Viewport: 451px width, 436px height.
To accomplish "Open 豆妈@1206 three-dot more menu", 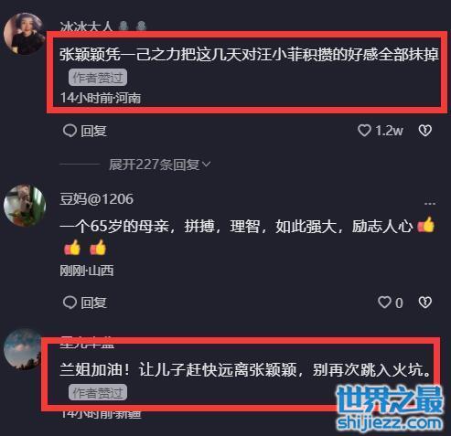I will (430, 203).
